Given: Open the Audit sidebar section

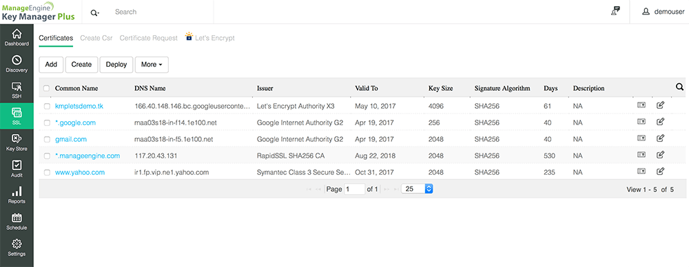Looking at the screenshot, I should pyautogui.click(x=17, y=169).
